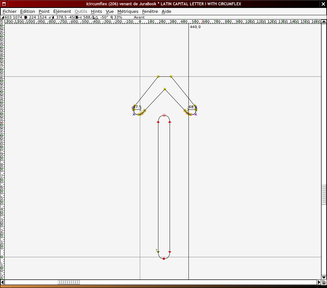
Task: Click the angle icon before -50°
Action: point(96,18)
